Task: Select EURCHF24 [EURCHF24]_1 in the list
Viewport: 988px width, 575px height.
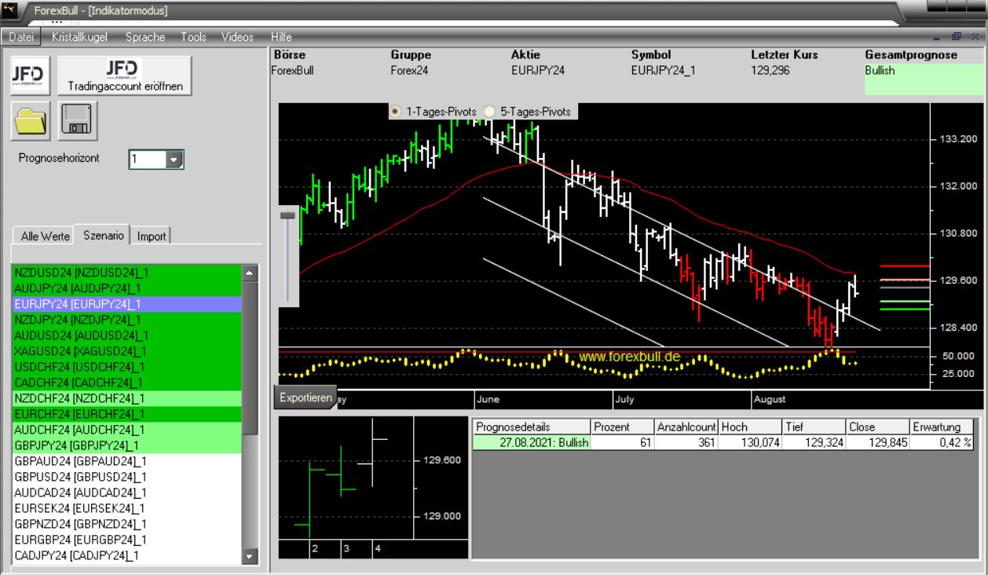Action: pos(126,414)
